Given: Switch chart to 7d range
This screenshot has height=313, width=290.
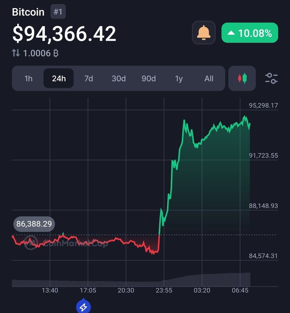Looking at the screenshot, I should (x=89, y=79).
